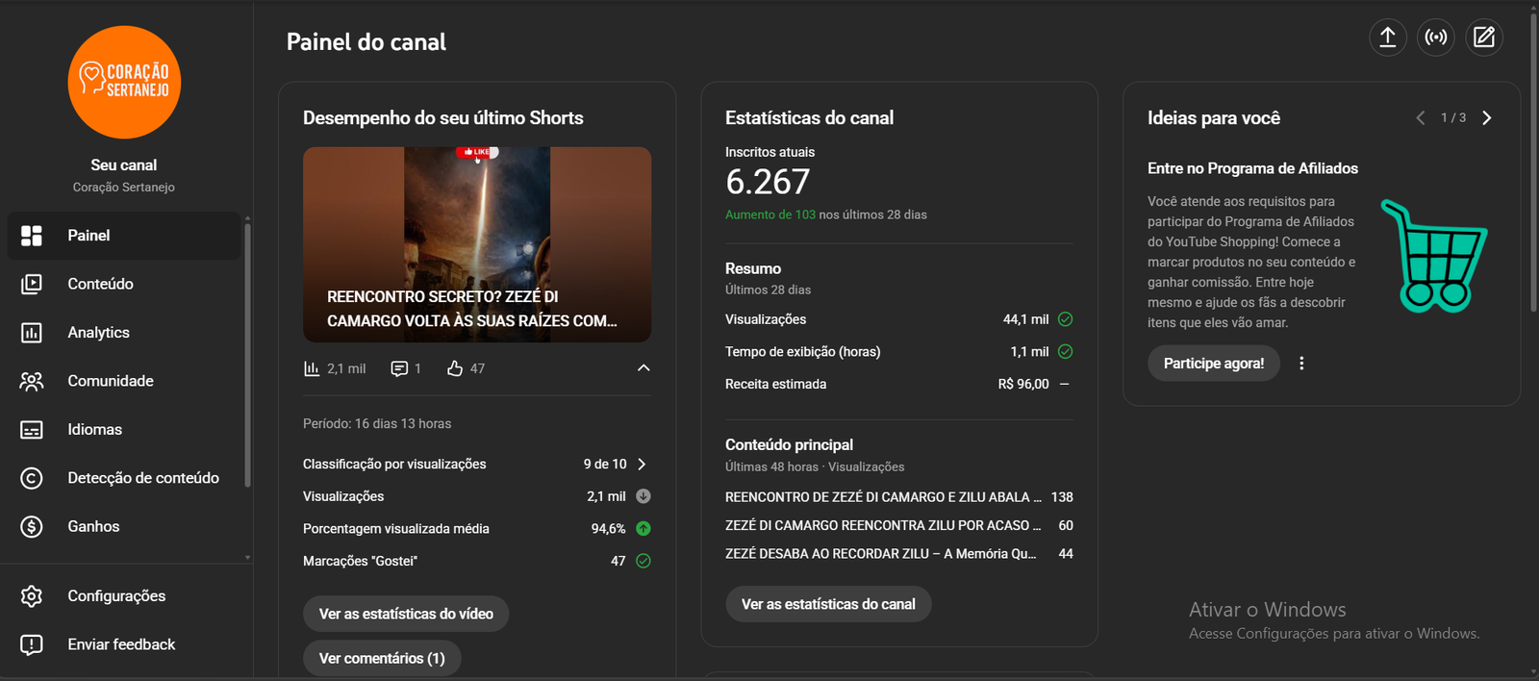
Task: Open Comunidade in the sidebar
Action: coord(110,381)
